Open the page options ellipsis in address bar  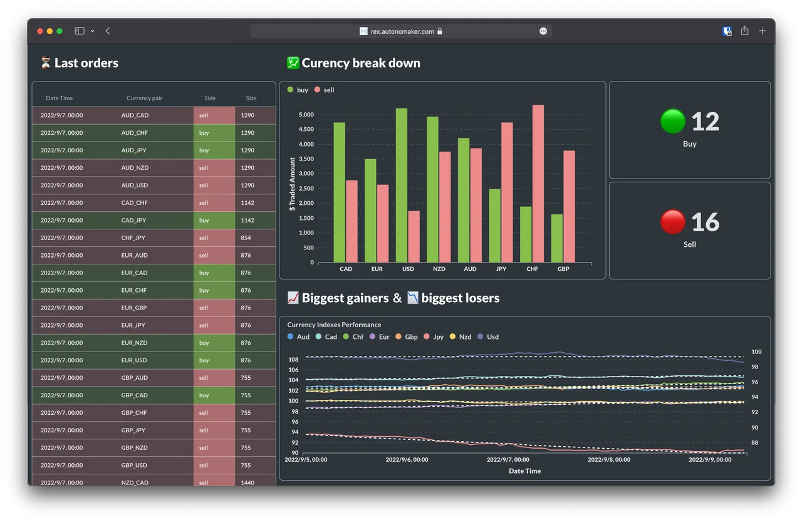(543, 31)
